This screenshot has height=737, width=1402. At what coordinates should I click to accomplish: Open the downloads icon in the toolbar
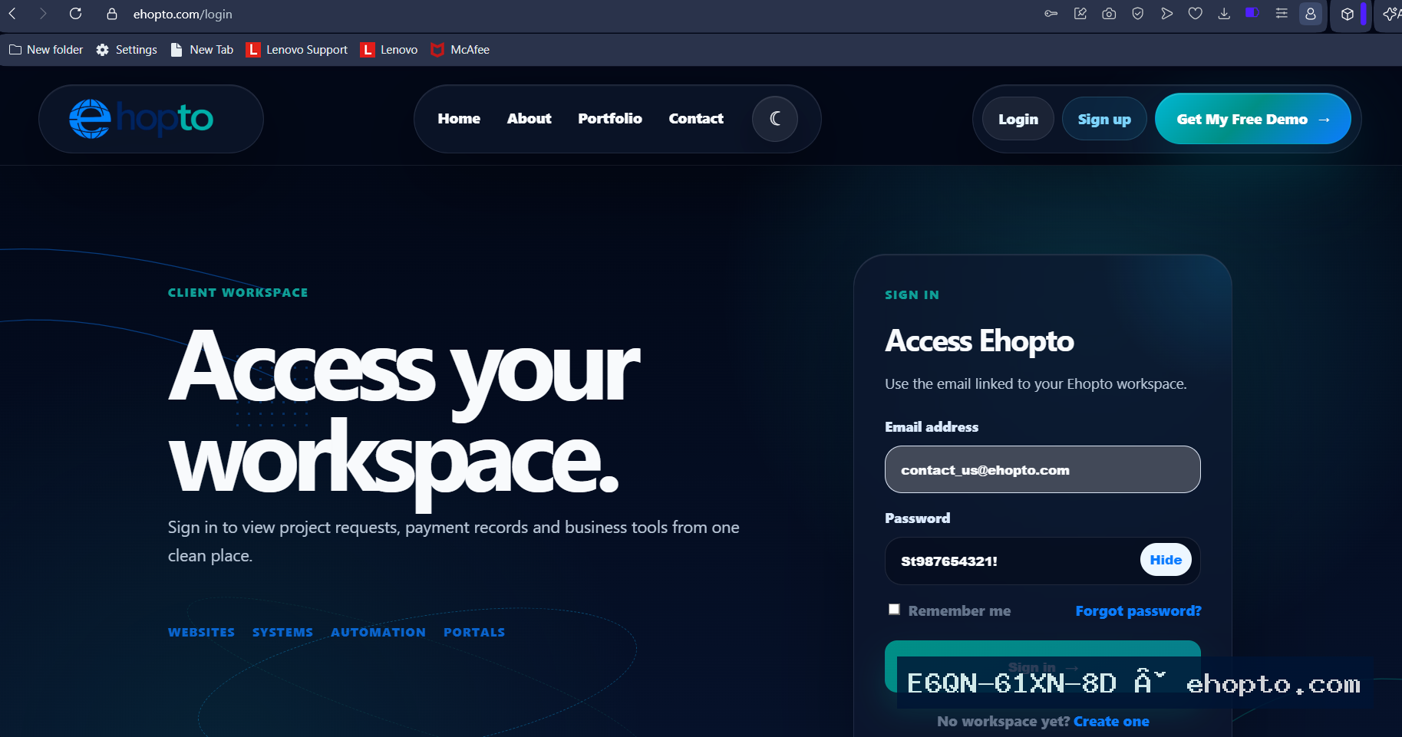[1224, 14]
